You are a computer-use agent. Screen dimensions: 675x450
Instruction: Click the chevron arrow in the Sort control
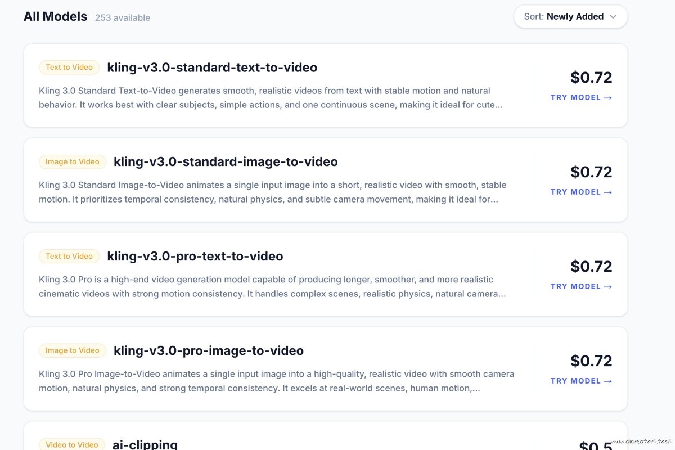click(x=613, y=17)
